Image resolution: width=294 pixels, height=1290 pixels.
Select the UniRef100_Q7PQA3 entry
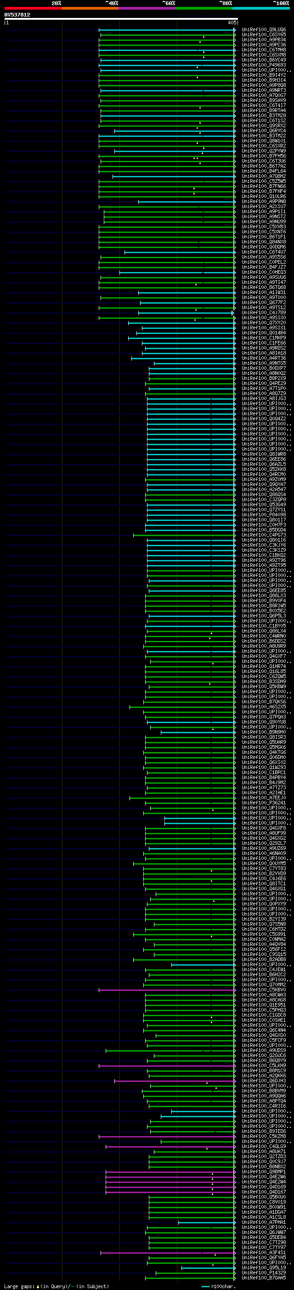264,717
